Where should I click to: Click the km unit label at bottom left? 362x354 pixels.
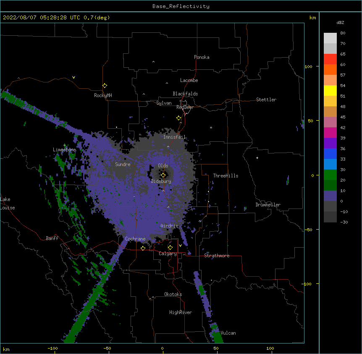tap(6, 349)
